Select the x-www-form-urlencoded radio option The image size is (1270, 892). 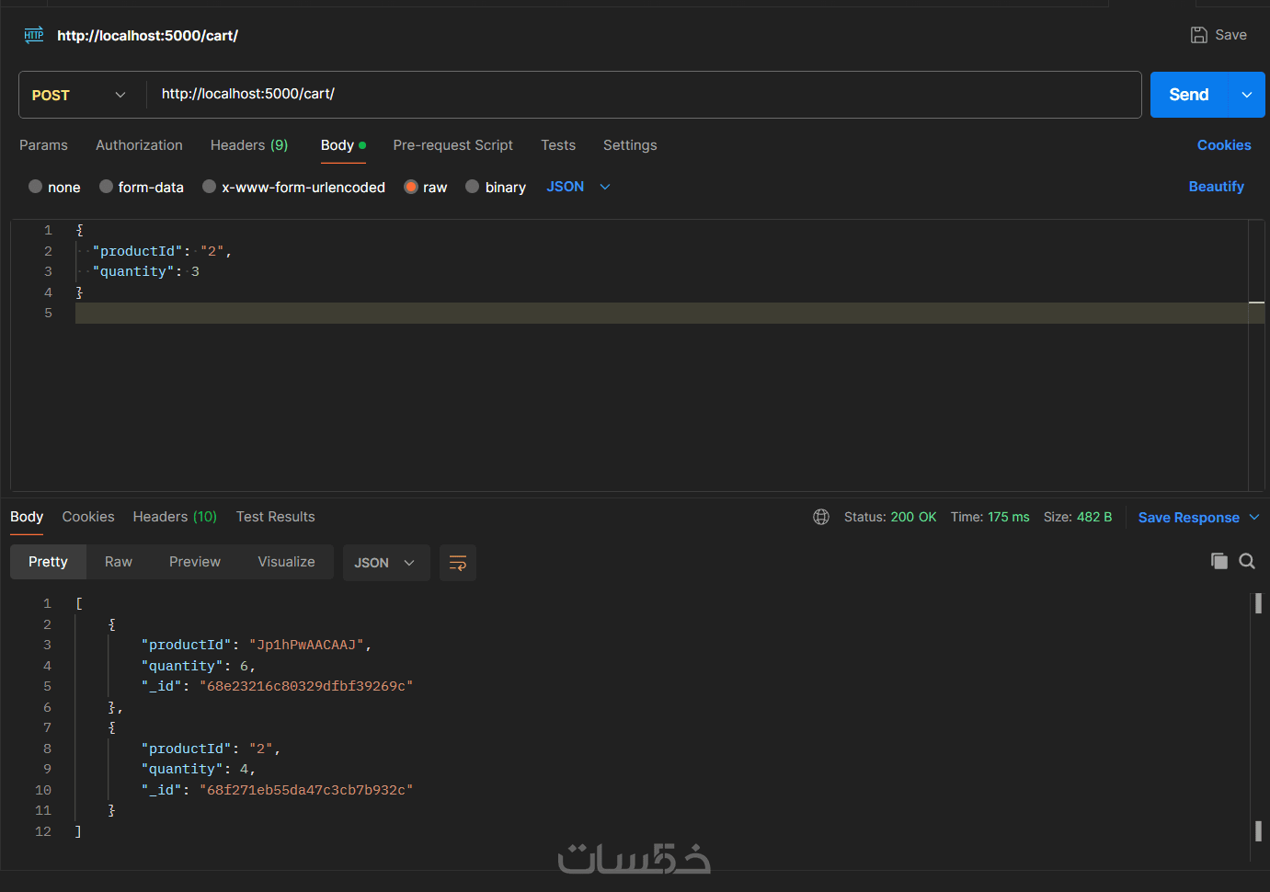[210, 187]
